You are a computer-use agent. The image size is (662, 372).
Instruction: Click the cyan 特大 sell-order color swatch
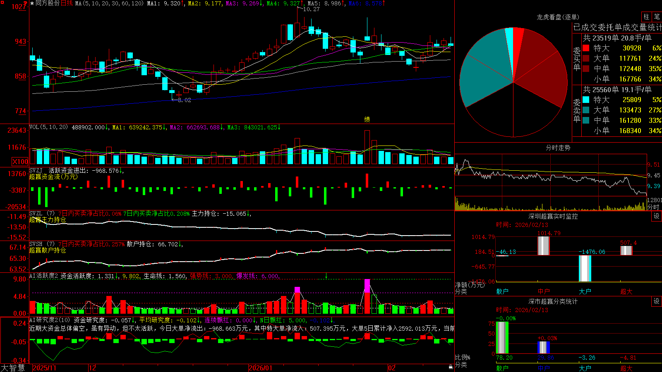pos(586,100)
